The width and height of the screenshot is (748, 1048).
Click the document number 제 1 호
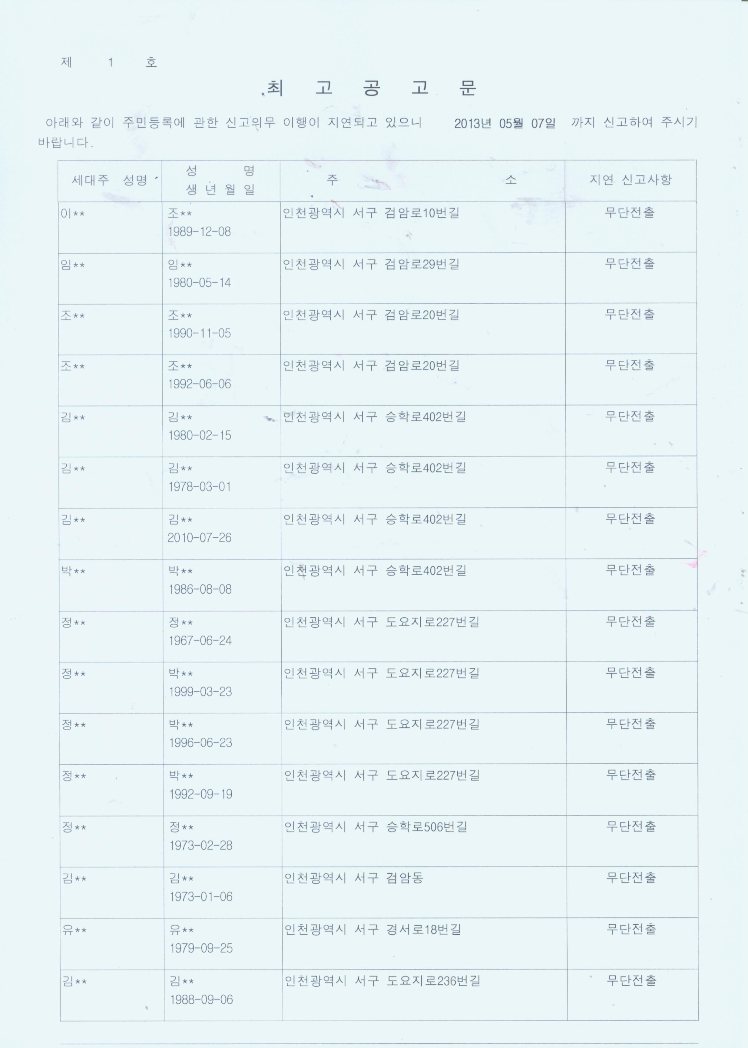(x=109, y=62)
